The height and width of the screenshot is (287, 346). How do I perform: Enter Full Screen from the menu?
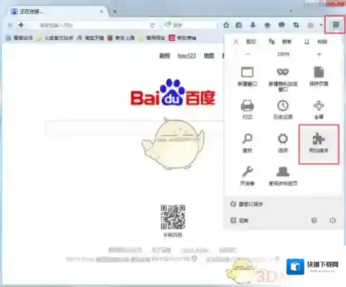coord(319,109)
